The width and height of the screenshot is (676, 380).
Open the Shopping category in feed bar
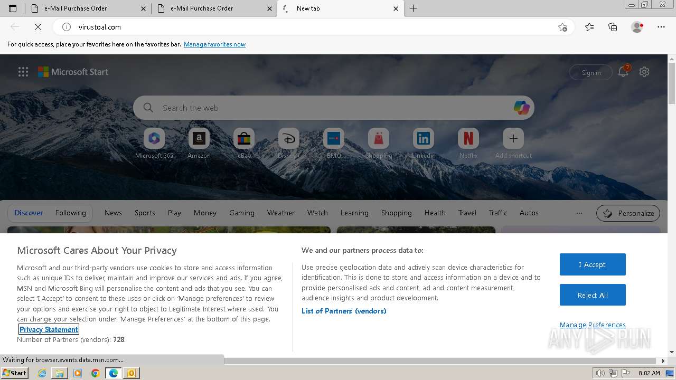point(397,213)
